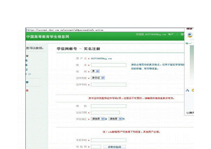Open the 性别 gender dropdown

[95, 71]
